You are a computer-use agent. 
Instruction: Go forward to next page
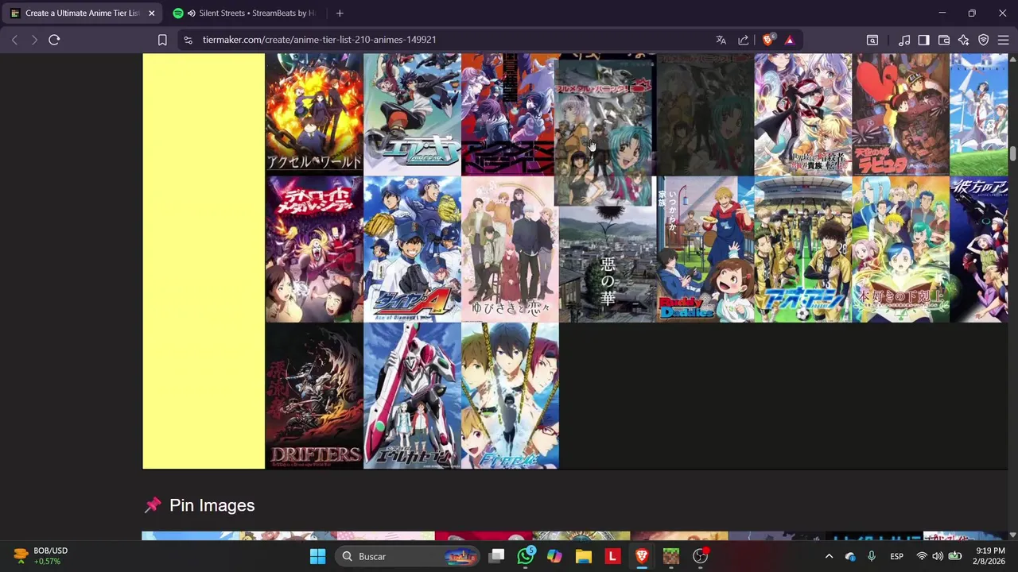pyautogui.click(x=34, y=40)
